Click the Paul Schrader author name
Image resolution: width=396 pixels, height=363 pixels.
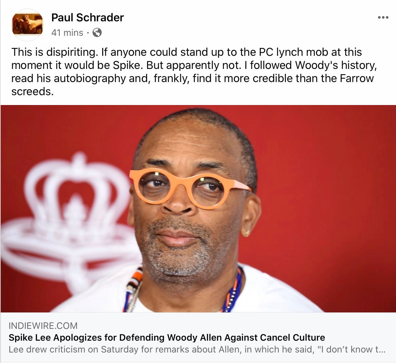click(x=87, y=17)
